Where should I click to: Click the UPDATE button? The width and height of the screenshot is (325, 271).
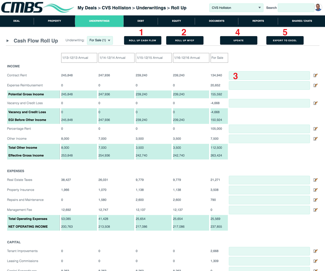point(239,40)
